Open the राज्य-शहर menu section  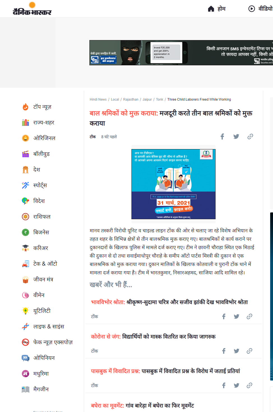[x=44, y=122]
